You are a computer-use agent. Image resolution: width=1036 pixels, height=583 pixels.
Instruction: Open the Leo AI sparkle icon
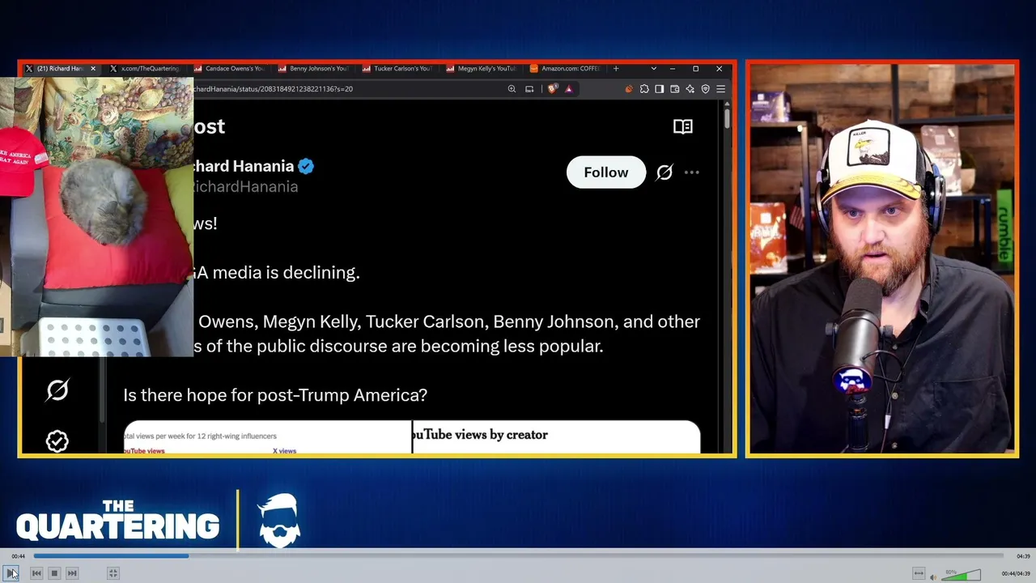(690, 89)
